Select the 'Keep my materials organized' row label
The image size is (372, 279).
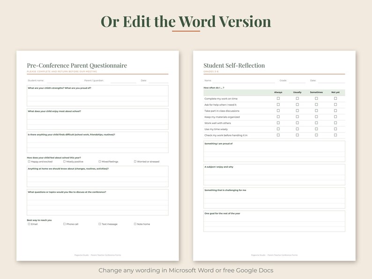(222, 117)
